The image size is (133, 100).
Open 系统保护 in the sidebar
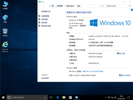[x=44, y=22]
